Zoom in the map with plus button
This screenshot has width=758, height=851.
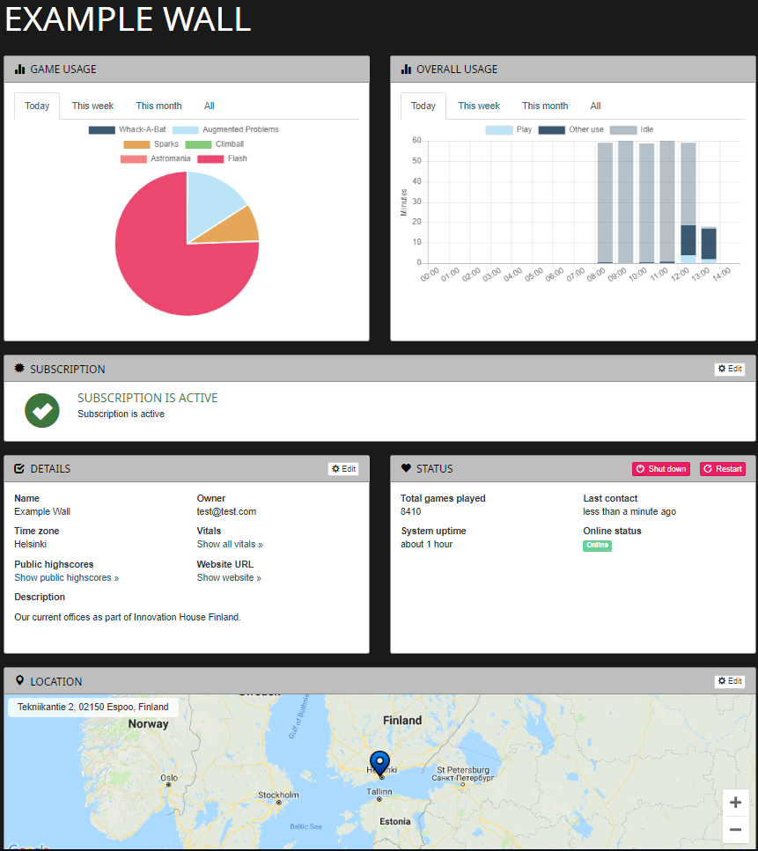pos(736,802)
